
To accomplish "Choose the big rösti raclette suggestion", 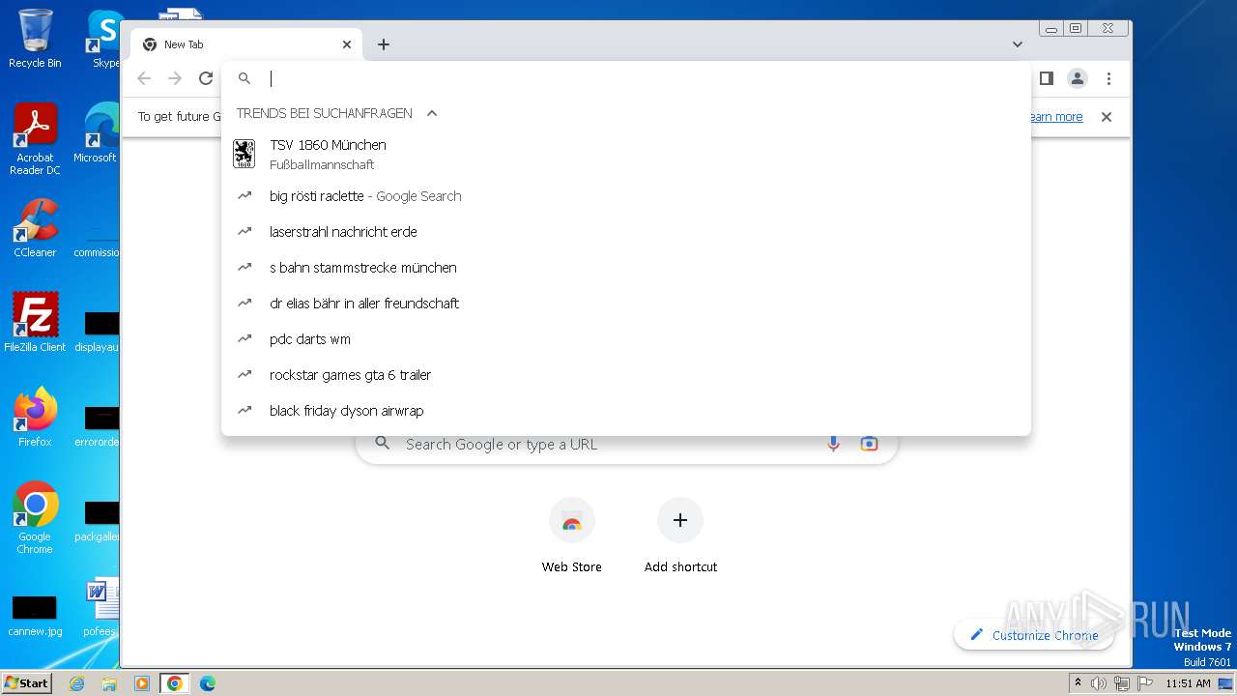I will click(625, 196).
